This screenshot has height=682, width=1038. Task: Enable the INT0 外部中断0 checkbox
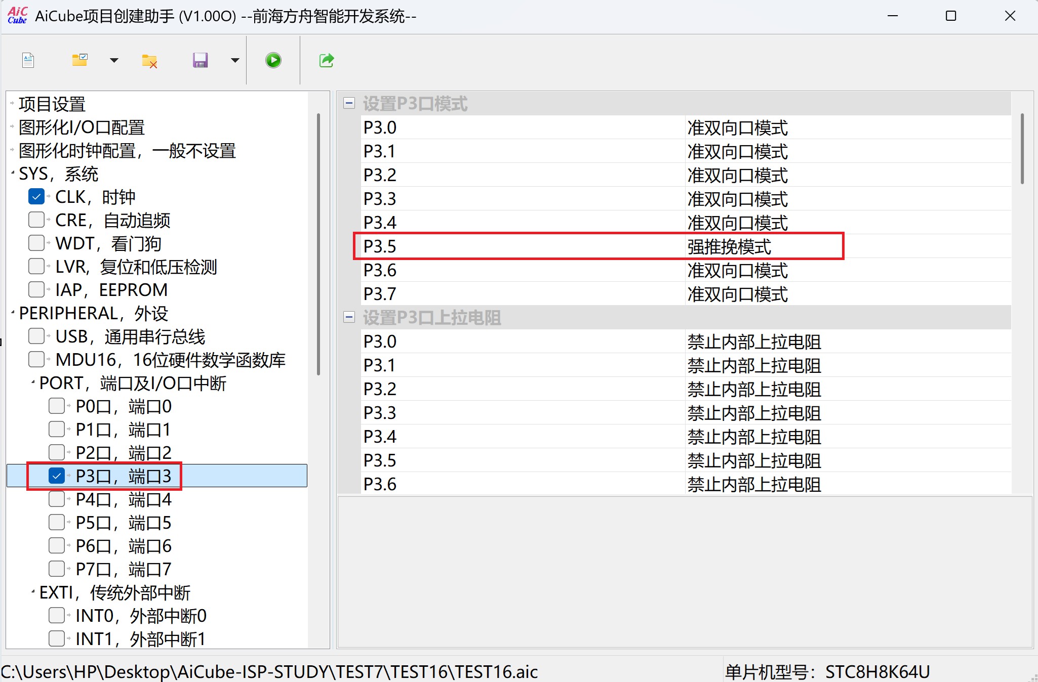(x=57, y=615)
